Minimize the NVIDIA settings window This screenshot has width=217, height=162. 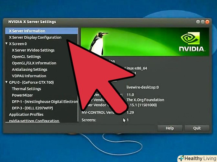coord(198,22)
